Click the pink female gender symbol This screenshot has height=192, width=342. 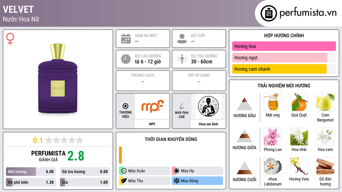(x=10, y=39)
